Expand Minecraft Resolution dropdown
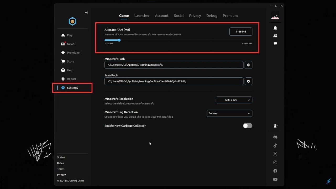Image resolution: width=336 pixels, height=189 pixels. click(234, 100)
